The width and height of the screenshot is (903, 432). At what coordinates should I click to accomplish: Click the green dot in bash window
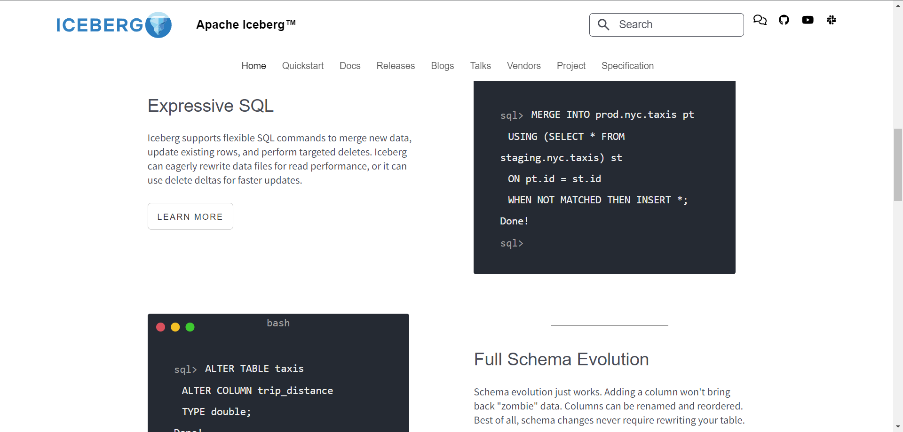pyautogui.click(x=190, y=327)
